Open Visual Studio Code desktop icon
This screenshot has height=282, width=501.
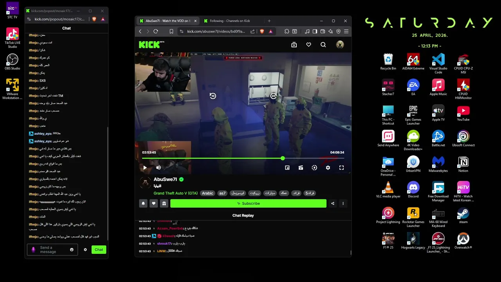[438, 63]
